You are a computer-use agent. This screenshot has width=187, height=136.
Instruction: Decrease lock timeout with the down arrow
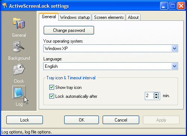[156, 97]
